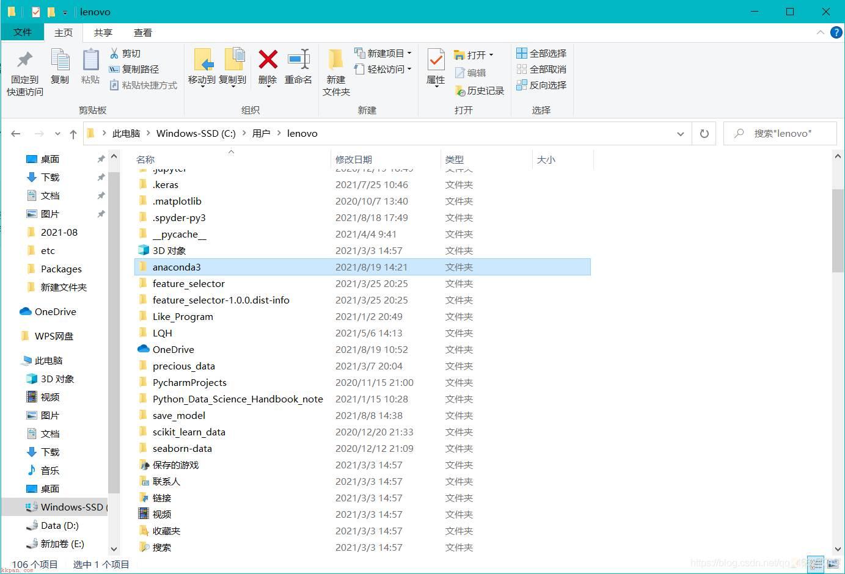The width and height of the screenshot is (845, 574).
Task: Click the Properties (属性) checkmark icon
Action: (436, 60)
